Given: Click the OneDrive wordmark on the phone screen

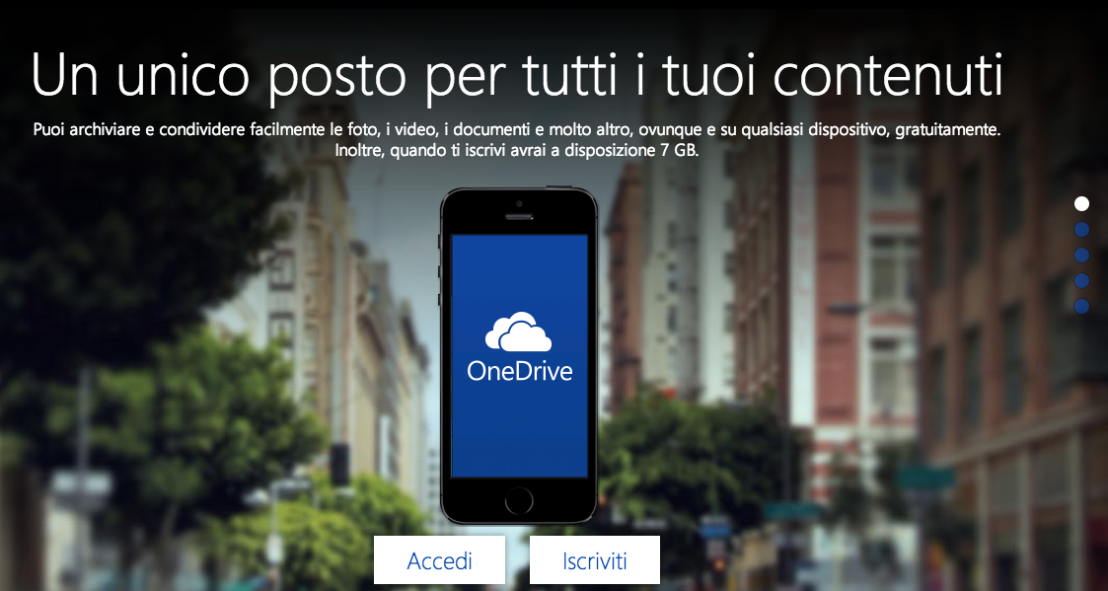Looking at the screenshot, I should click(x=519, y=371).
